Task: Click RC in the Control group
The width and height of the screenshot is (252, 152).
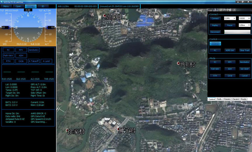Action: 215,50
